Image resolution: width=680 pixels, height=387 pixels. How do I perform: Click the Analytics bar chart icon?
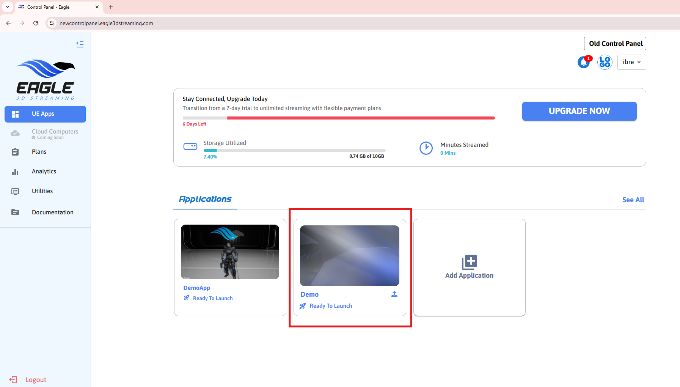[15, 172]
